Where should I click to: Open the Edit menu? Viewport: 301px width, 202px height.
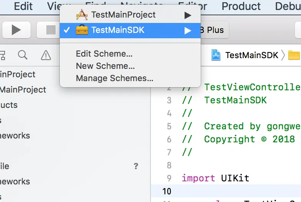click(23, 6)
